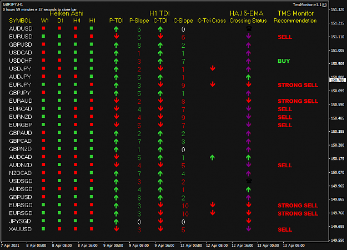Select green HA/5-EMA up arrow in AUDJPY row
This screenshot has height=250, width=347.
(x=249, y=77)
